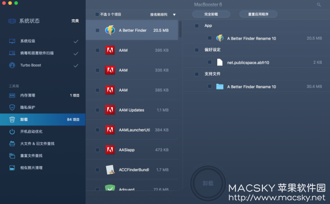Select the 卸载 uninstaller trash icon

12,119
